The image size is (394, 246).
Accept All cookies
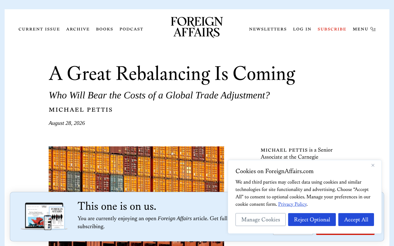point(356,220)
